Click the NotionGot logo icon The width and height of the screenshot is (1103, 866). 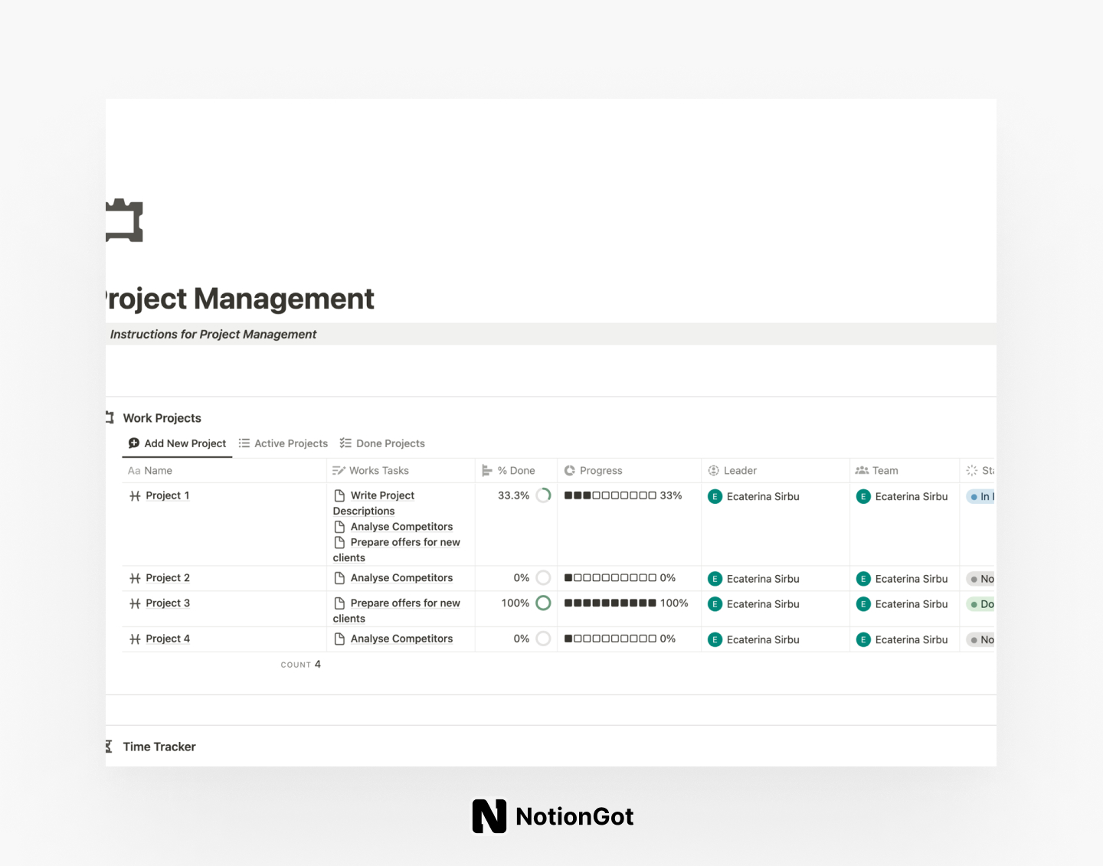point(489,816)
